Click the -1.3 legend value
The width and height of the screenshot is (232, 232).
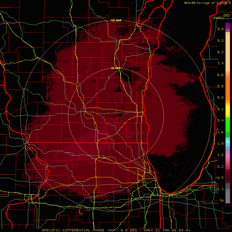219,189
